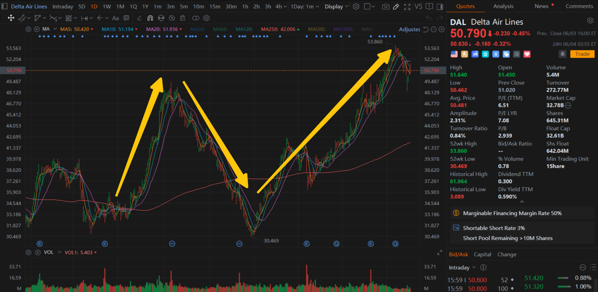This screenshot has height=292, width=598.
Task: Open the Change tab
Action: point(507,254)
